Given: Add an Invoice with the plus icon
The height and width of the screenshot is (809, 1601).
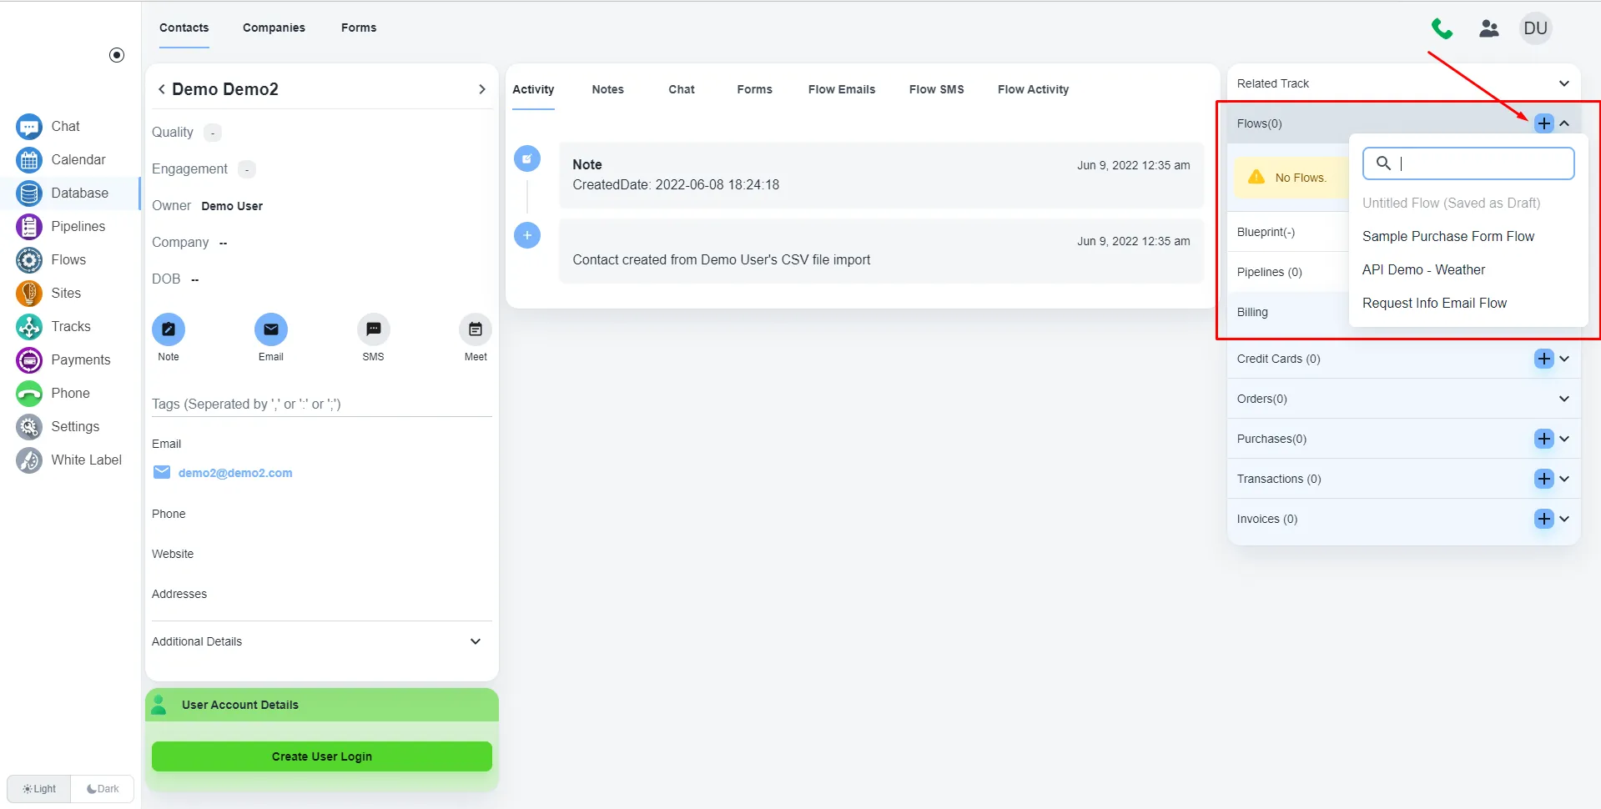Looking at the screenshot, I should [x=1544, y=519].
